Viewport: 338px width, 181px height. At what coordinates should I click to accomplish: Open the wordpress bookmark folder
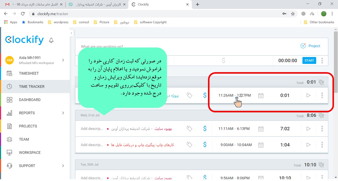point(58,22)
